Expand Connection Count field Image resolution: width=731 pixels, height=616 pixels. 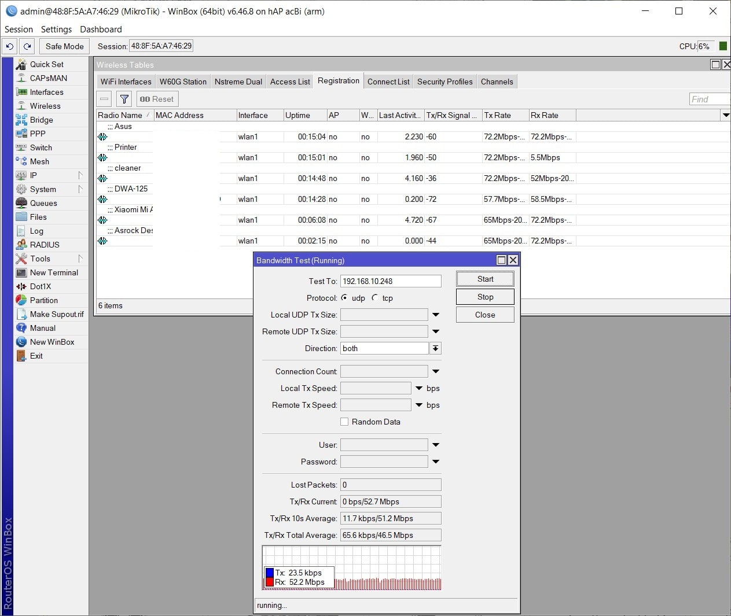tap(436, 371)
